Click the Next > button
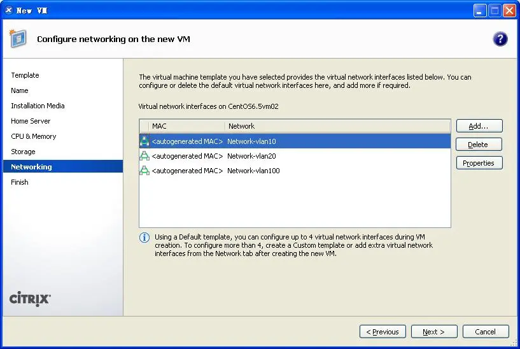 pos(433,332)
